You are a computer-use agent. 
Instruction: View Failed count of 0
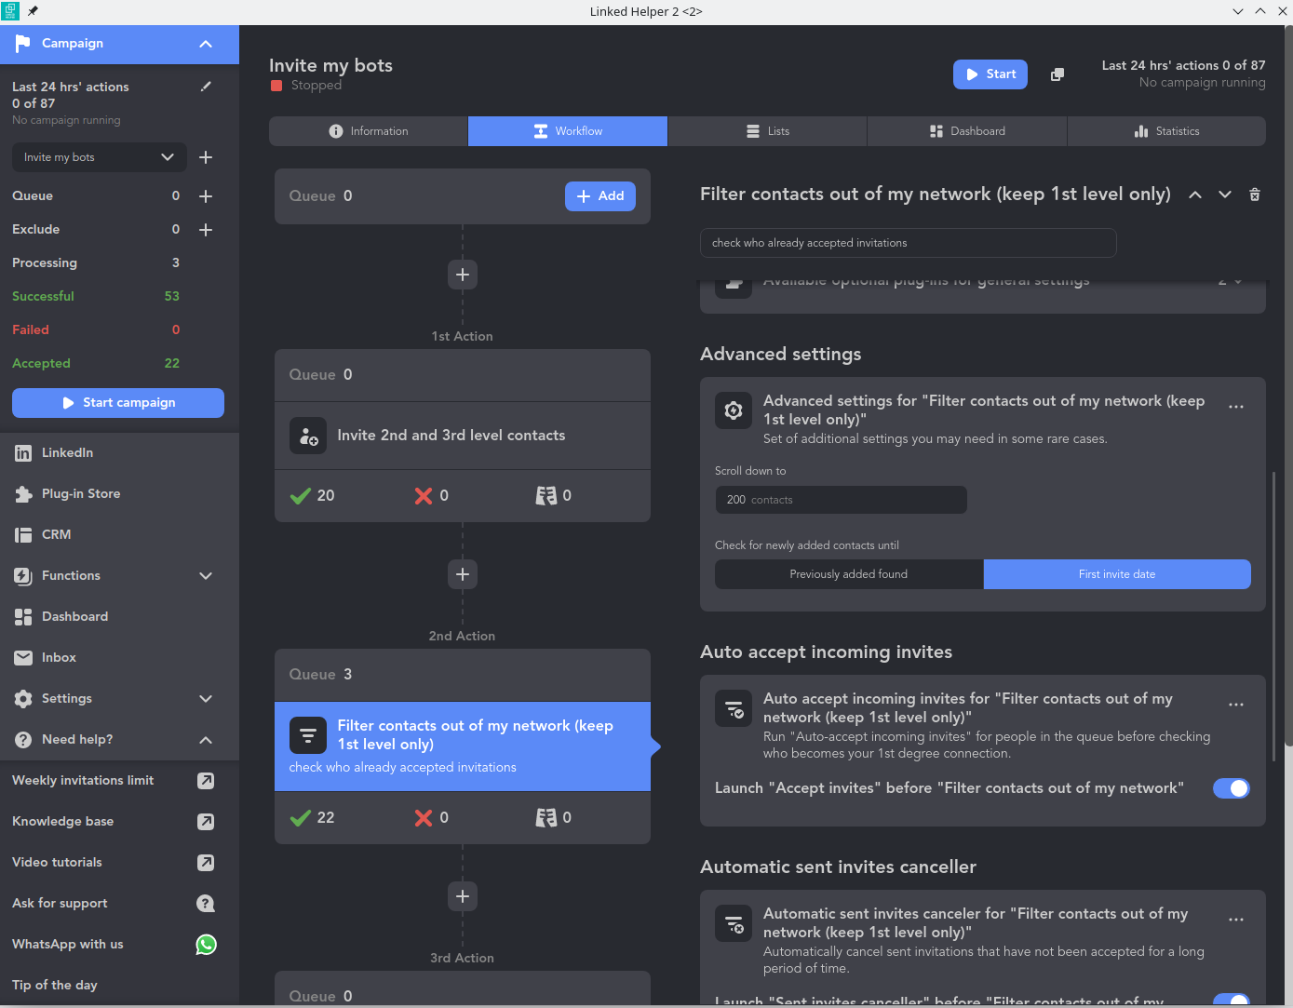pos(176,330)
